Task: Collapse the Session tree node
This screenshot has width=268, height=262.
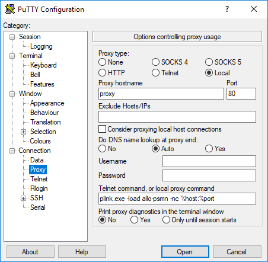Action: (12, 37)
